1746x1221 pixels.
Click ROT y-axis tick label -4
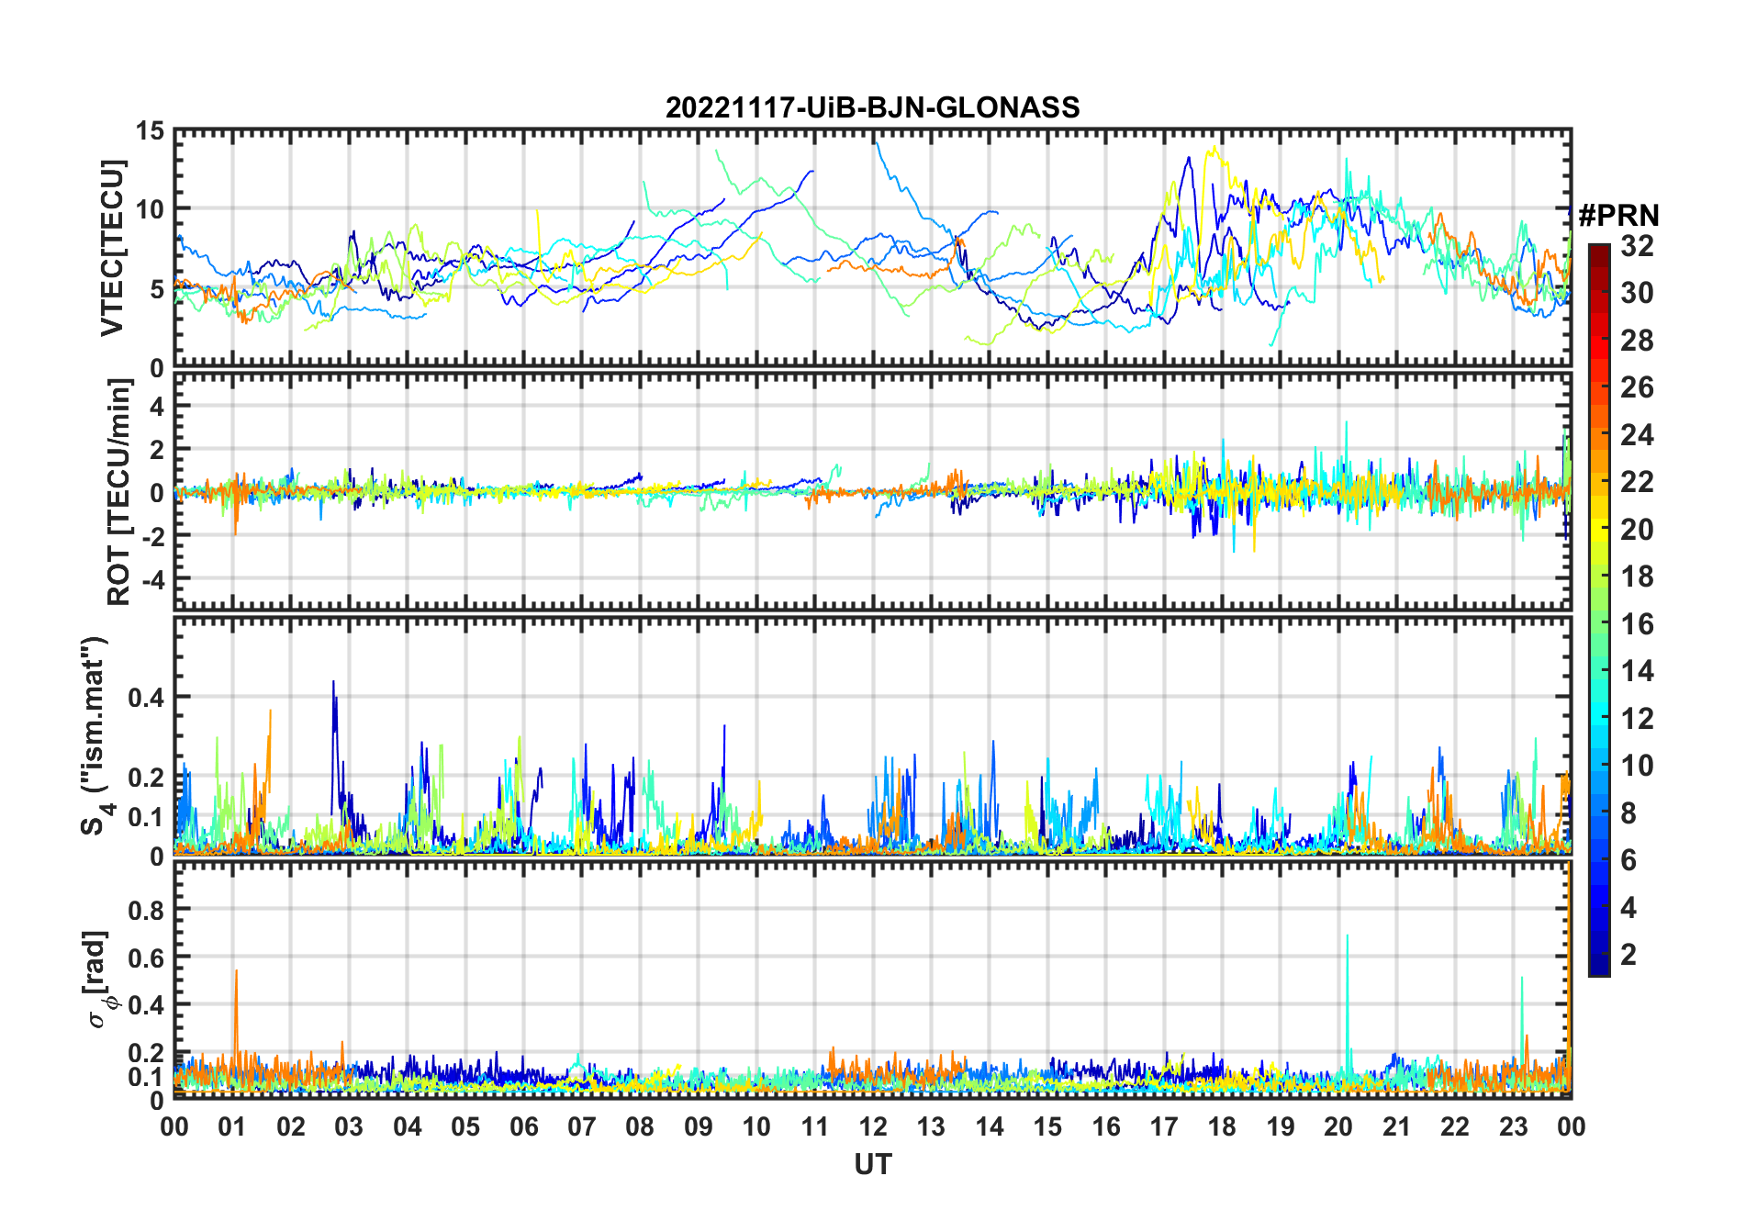(154, 579)
